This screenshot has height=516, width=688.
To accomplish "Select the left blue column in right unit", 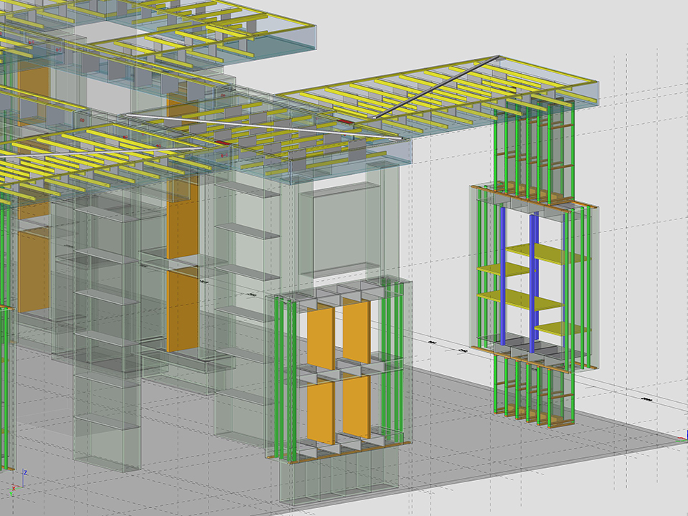I will tap(503, 276).
